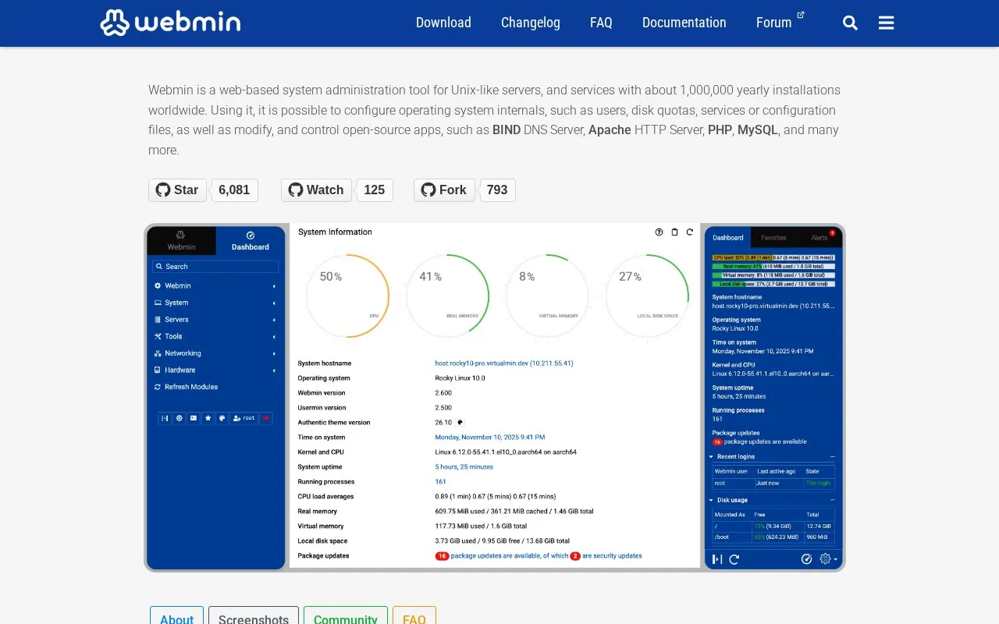The width and height of the screenshot is (999, 624).
Task: Click the Real memory bar in right panel
Action: 773,266
